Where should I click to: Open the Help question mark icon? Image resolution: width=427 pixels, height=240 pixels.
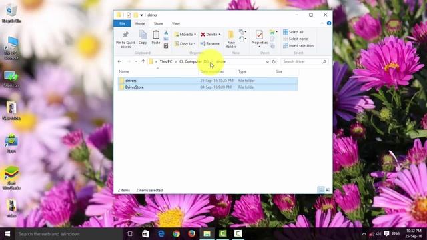[329, 23]
